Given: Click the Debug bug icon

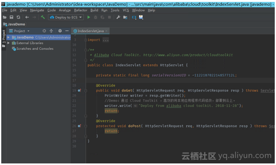Looking at the screenshot, I should 96,17.
